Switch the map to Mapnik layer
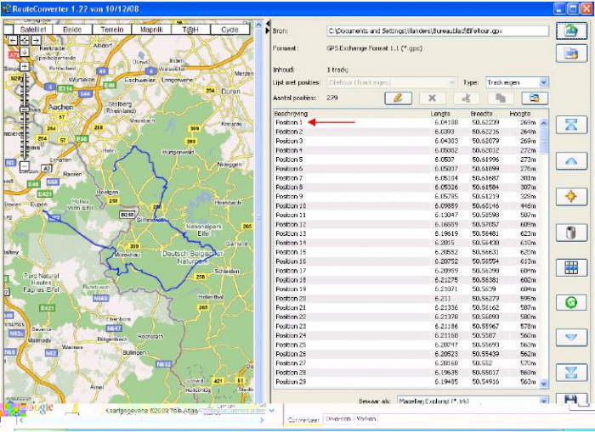 151,30
